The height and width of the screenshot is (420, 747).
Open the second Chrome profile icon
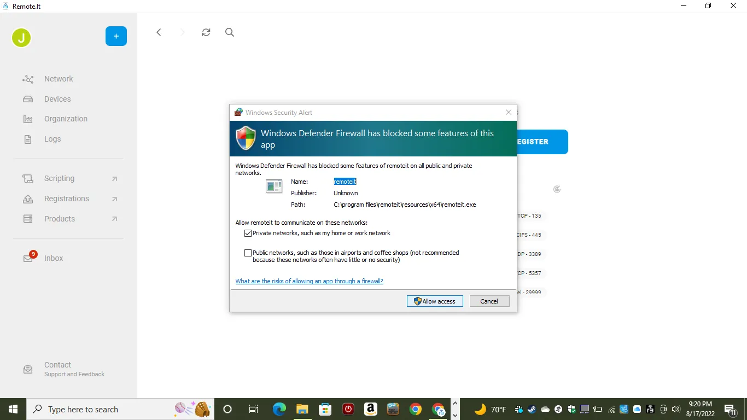coord(439,409)
